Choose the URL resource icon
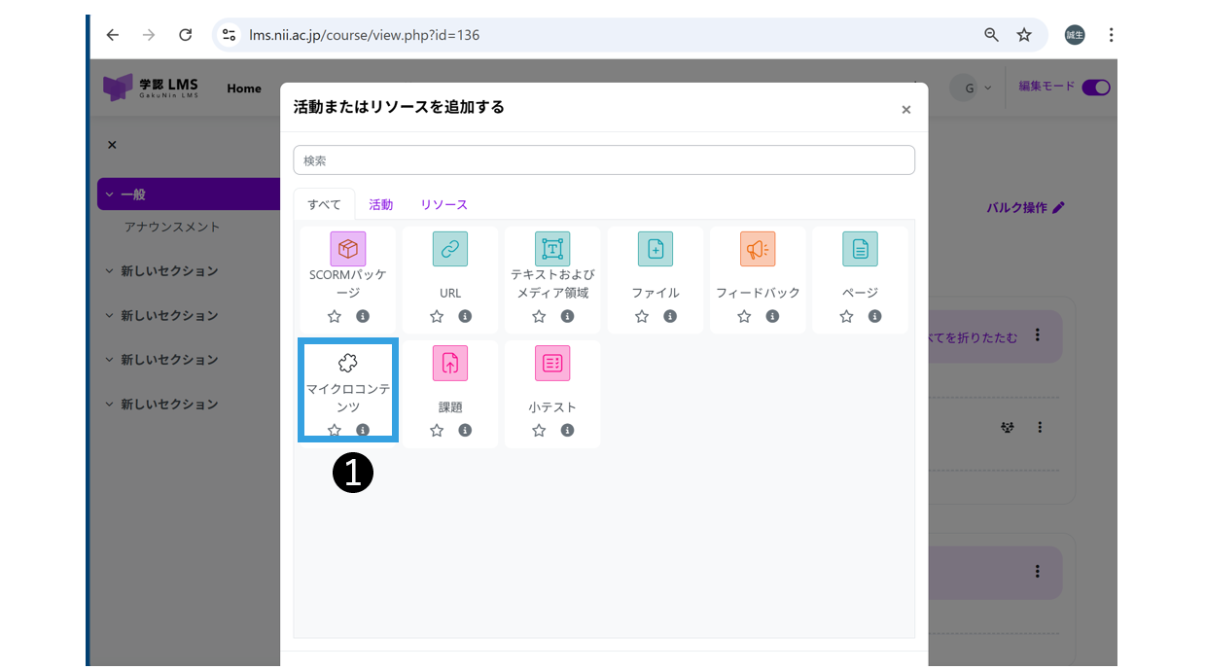 coord(449,249)
